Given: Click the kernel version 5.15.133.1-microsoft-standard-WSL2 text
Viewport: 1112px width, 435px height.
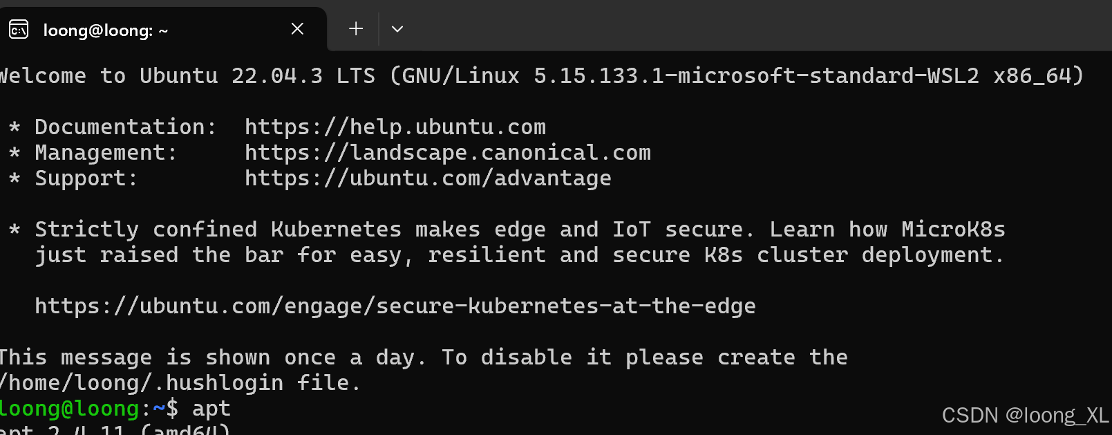Looking at the screenshot, I should click(756, 75).
